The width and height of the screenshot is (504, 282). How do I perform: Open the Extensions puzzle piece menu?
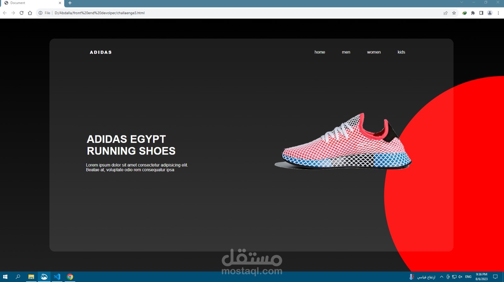(x=473, y=13)
